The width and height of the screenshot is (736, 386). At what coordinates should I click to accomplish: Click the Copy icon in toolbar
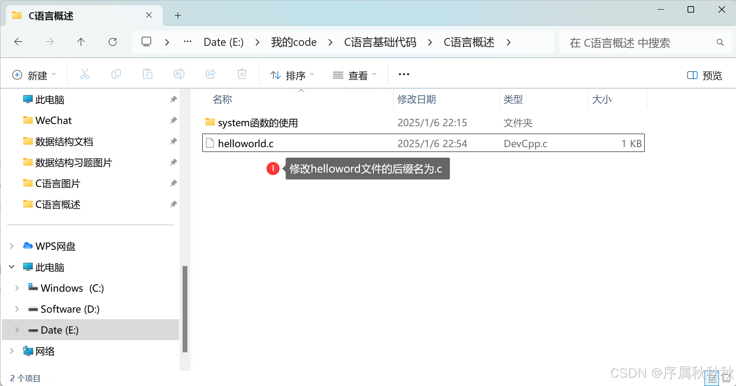click(116, 74)
